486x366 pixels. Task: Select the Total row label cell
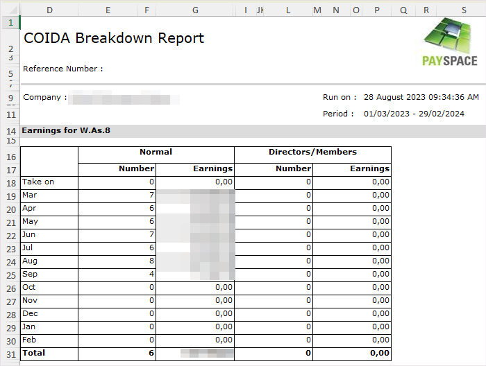click(33, 354)
